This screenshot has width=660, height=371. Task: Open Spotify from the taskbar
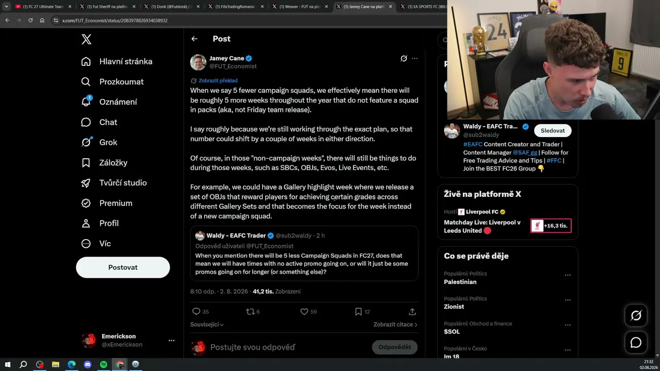[x=103, y=364]
